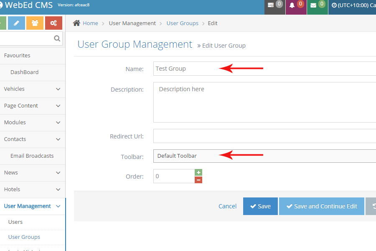376x251 pixels.
Task: Expand the Vehicles sidebar section
Action: (33, 89)
